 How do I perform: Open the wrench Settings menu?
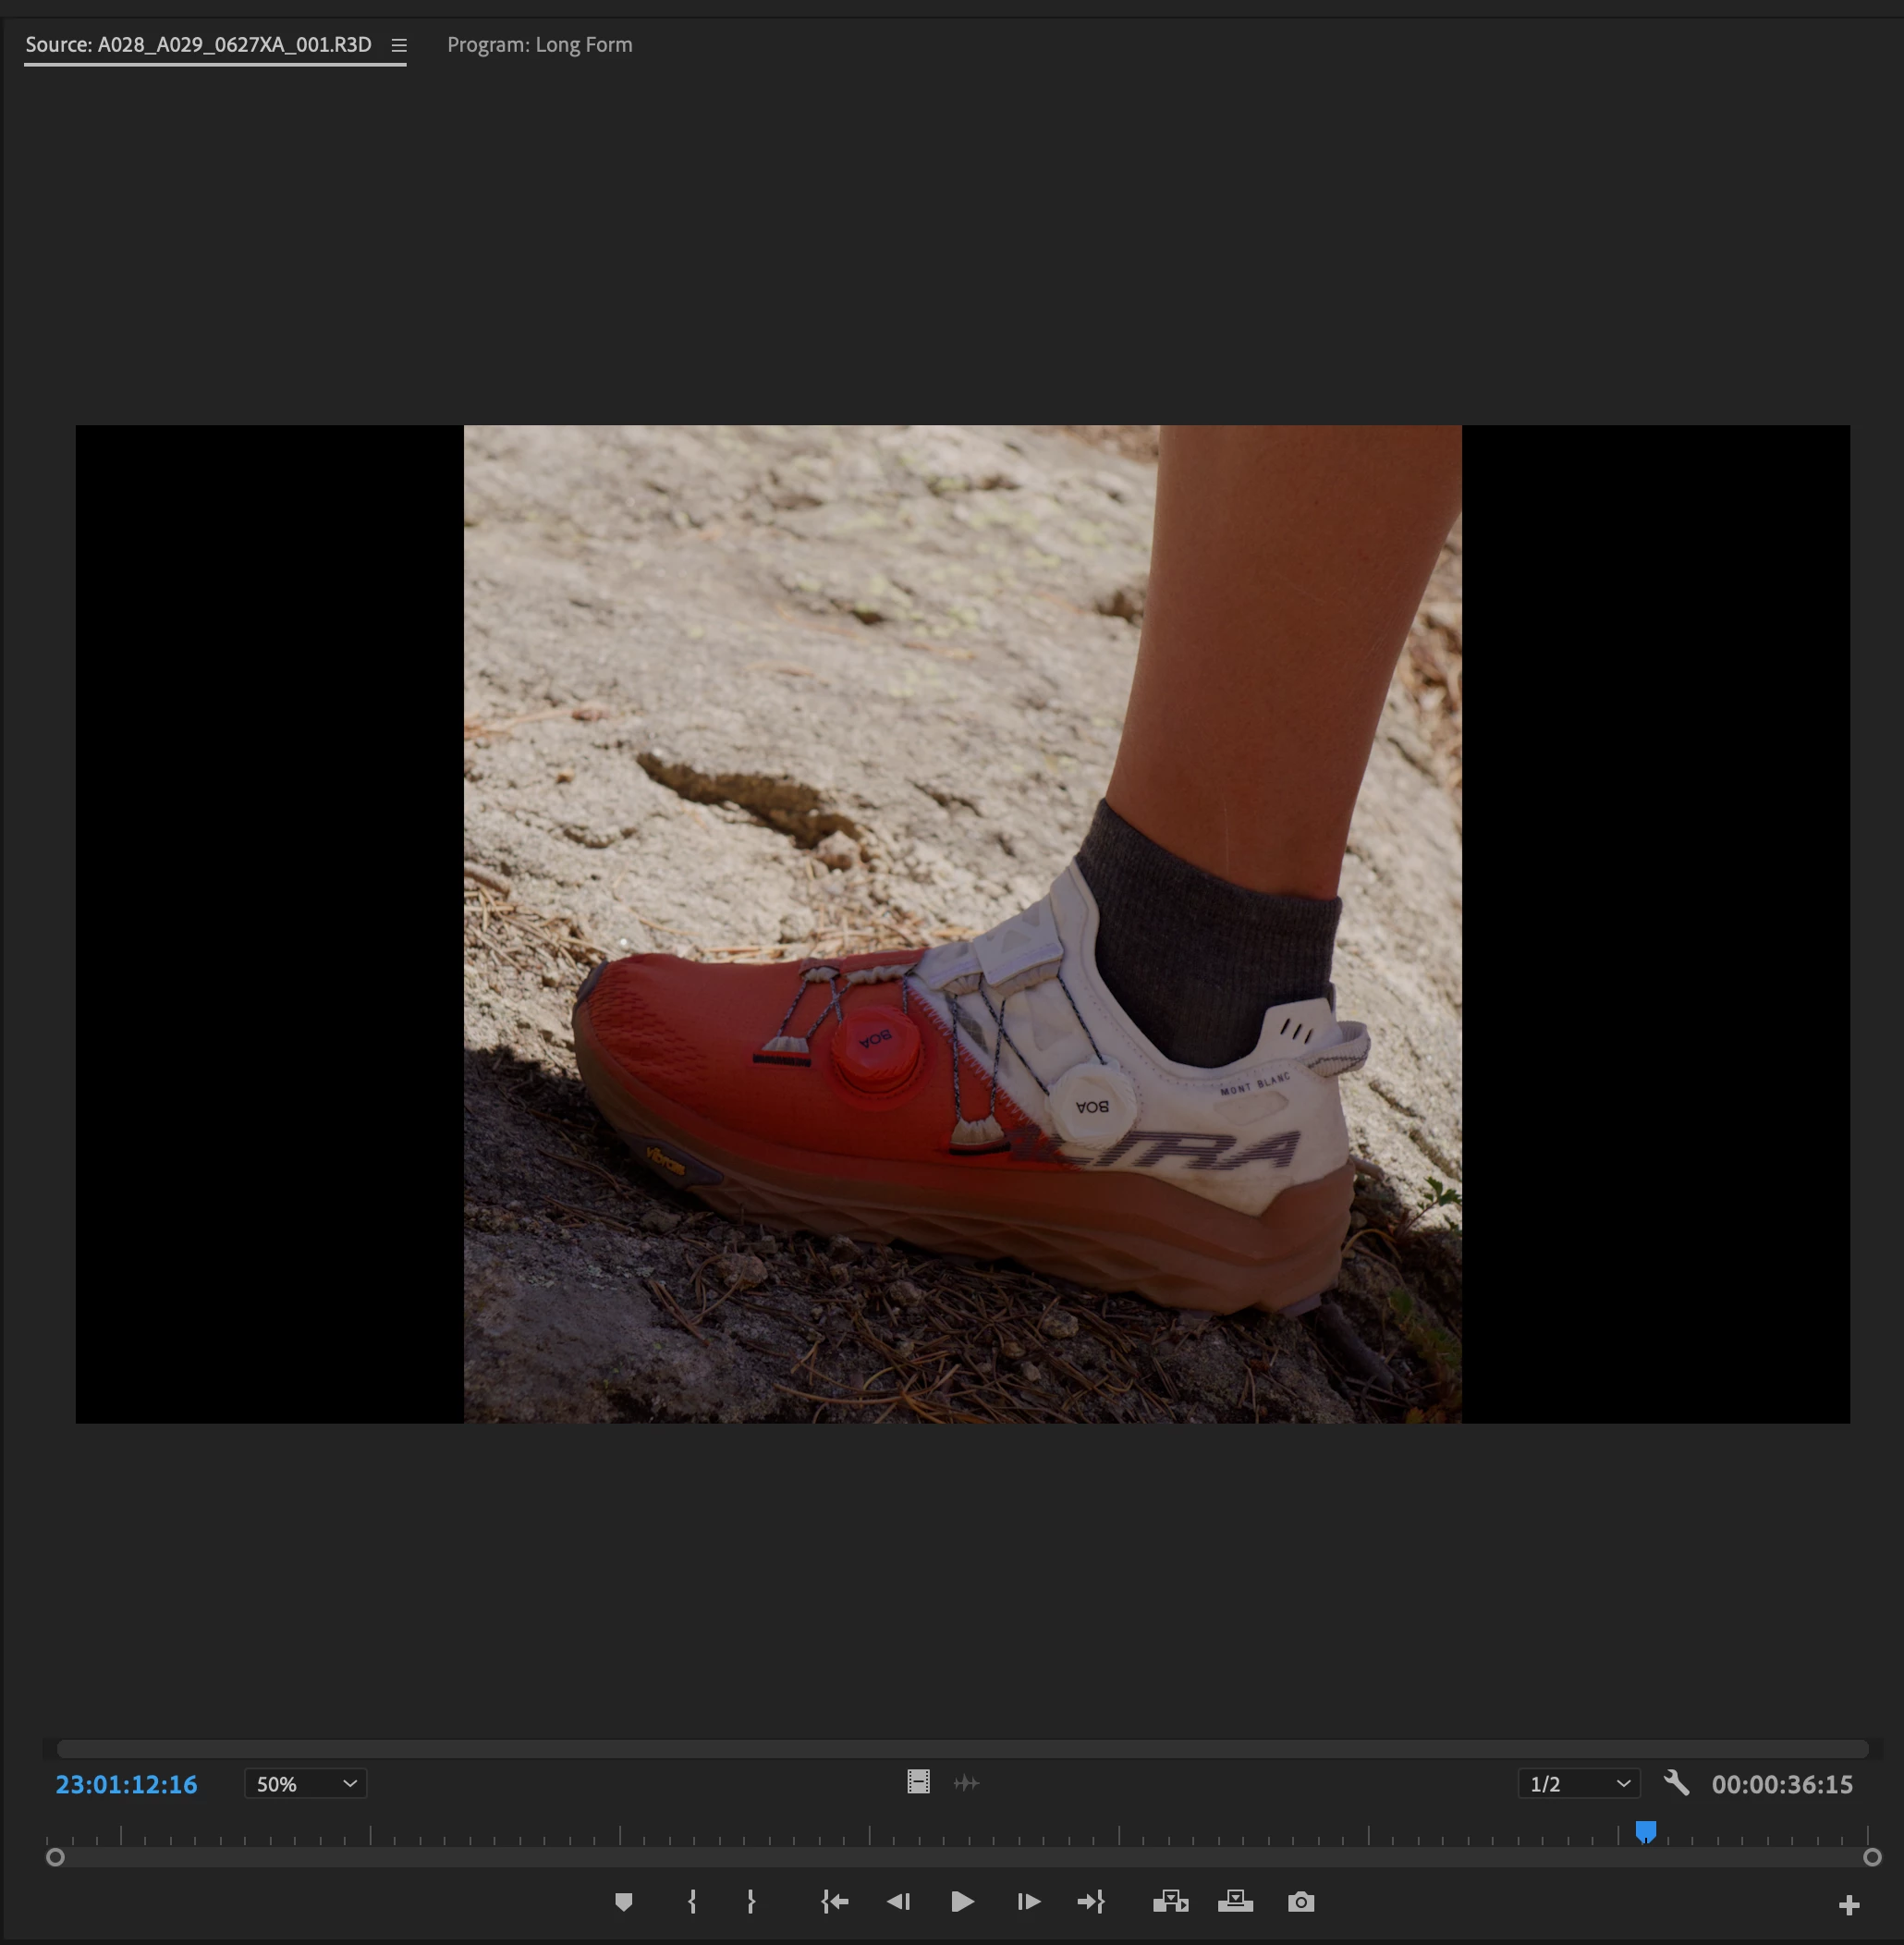(1676, 1783)
